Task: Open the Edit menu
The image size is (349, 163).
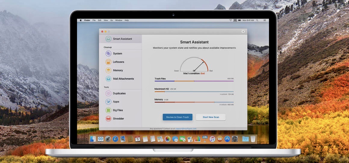Action: [100, 20]
